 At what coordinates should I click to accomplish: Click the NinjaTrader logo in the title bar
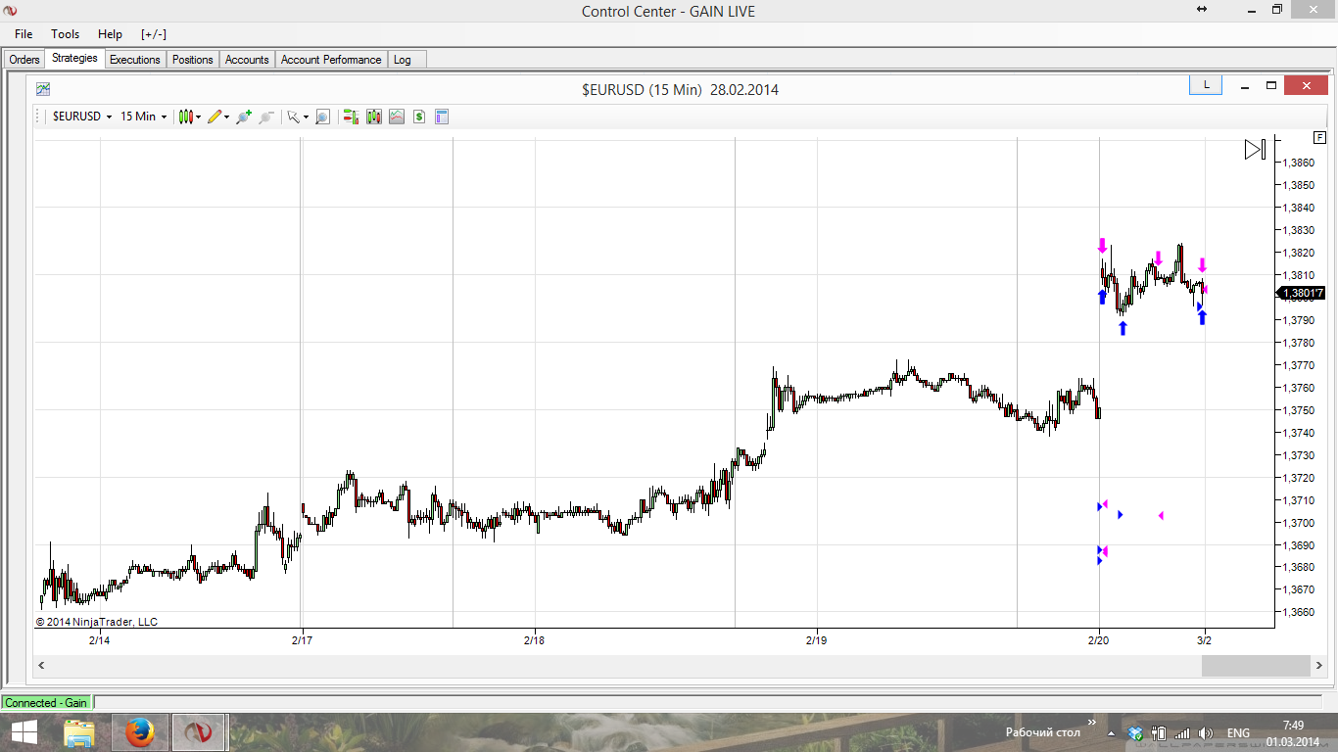tap(11, 11)
